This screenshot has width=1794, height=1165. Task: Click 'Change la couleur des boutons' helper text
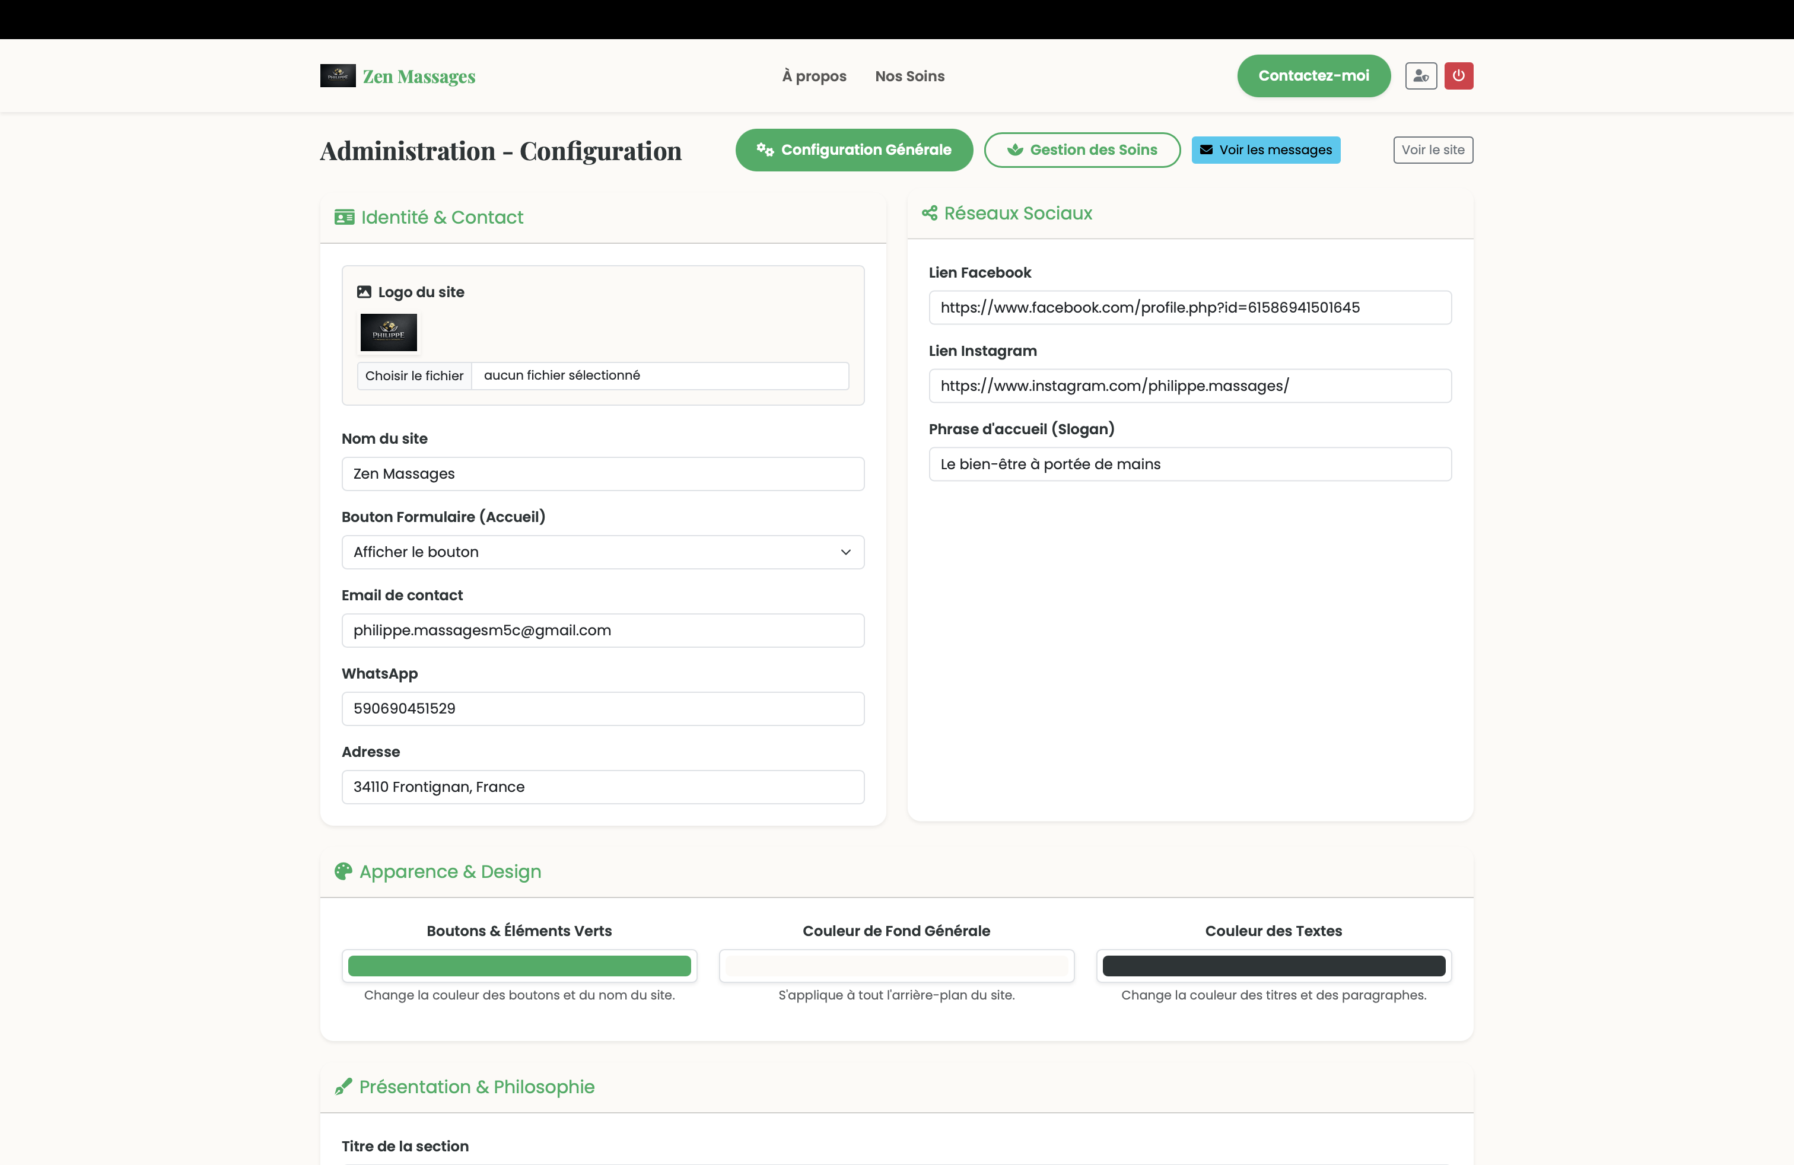(519, 995)
